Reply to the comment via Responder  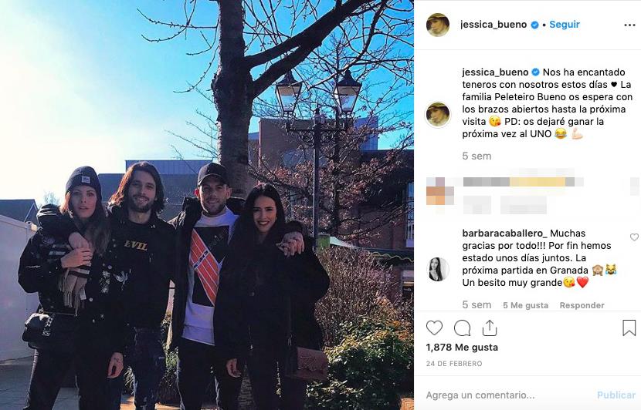[582, 305]
